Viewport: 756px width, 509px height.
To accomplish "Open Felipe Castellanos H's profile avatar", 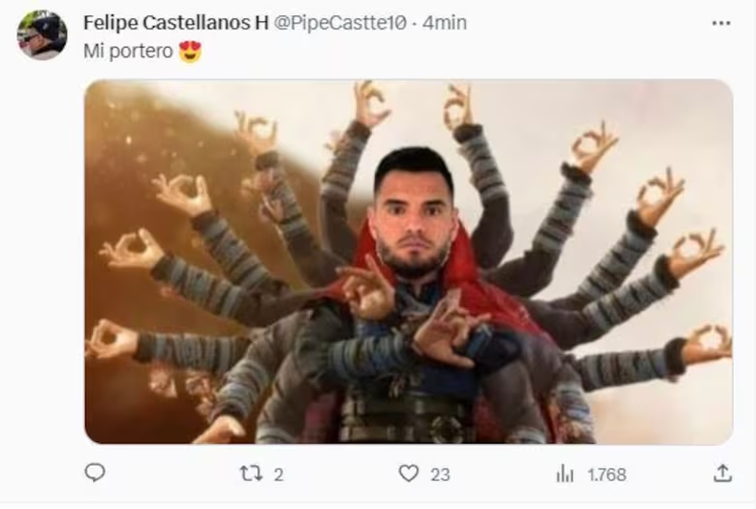I will (x=42, y=34).
